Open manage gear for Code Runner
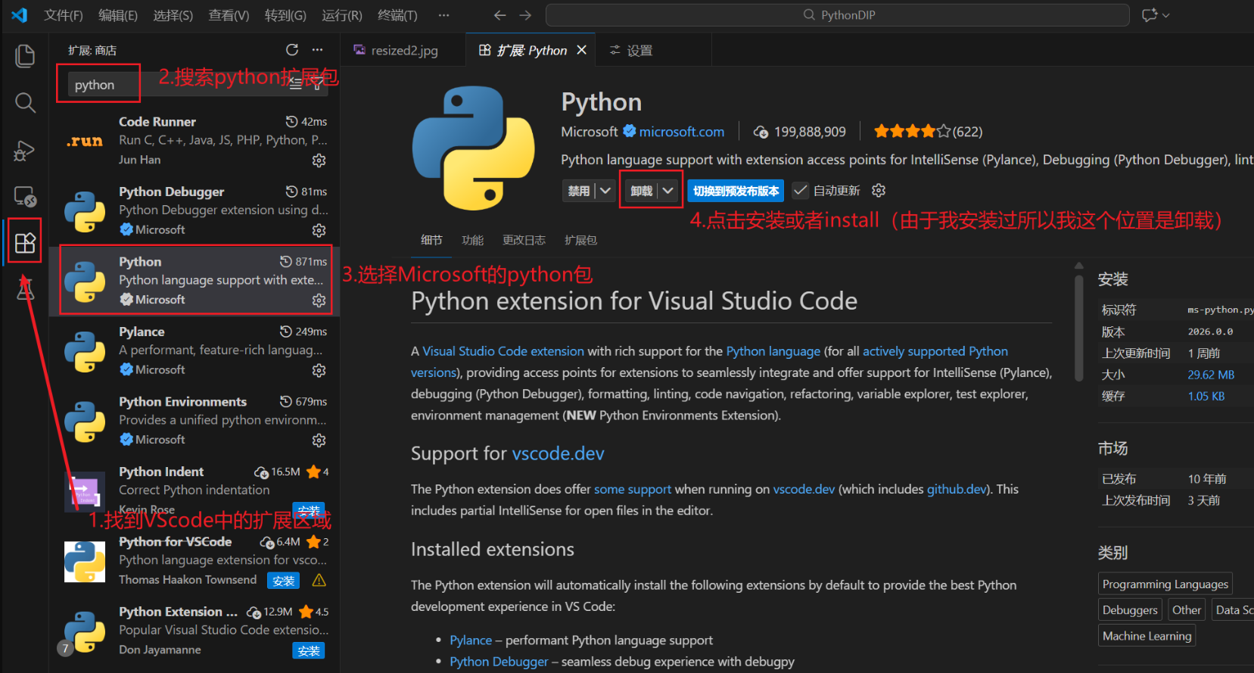This screenshot has height=673, width=1254. click(319, 160)
